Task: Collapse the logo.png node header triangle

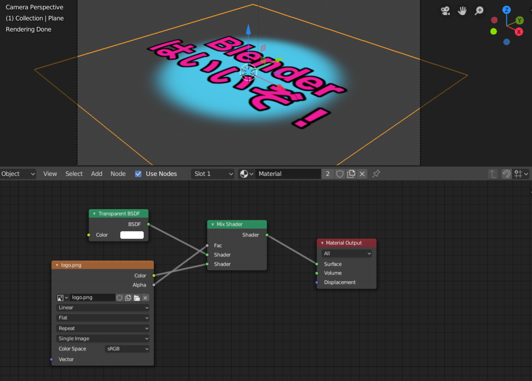Action: pyautogui.click(x=57, y=265)
